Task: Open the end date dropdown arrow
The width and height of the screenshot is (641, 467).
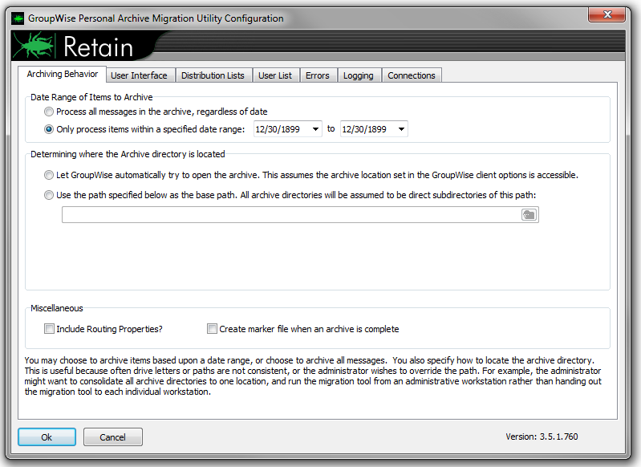Action: coord(401,129)
